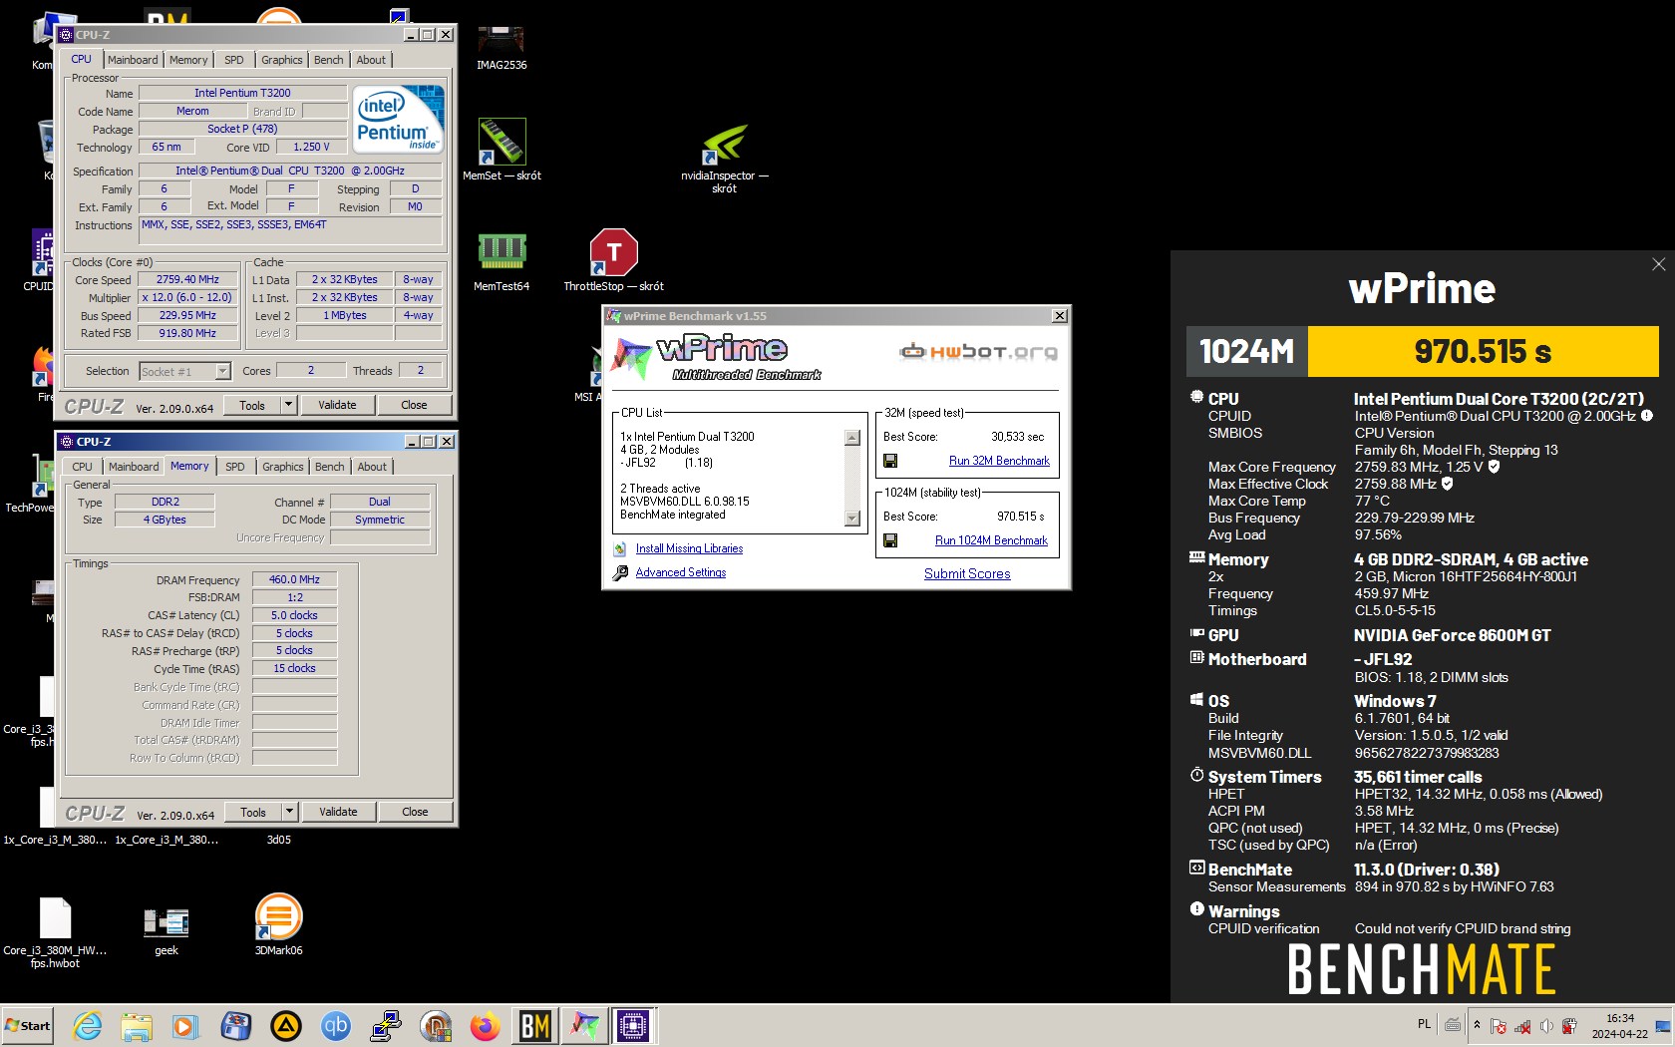Open the Windows Start button
Image resolution: width=1675 pixels, height=1047 pixels.
click(x=28, y=1025)
